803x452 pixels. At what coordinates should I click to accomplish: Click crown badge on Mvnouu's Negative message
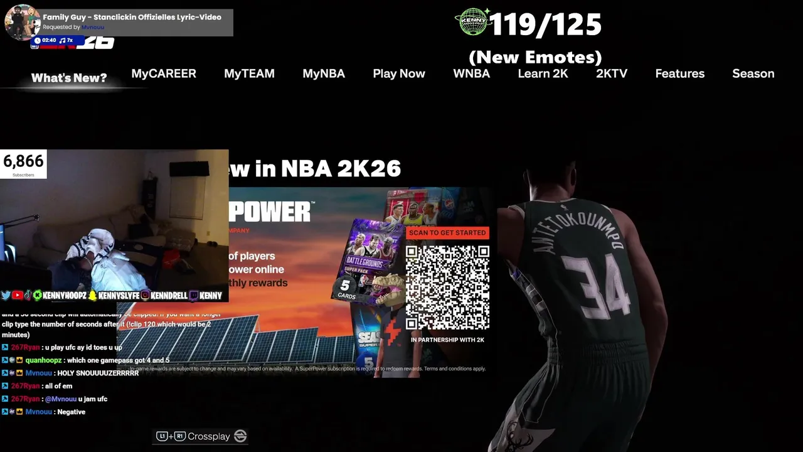pyautogui.click(x=19, y=412)
